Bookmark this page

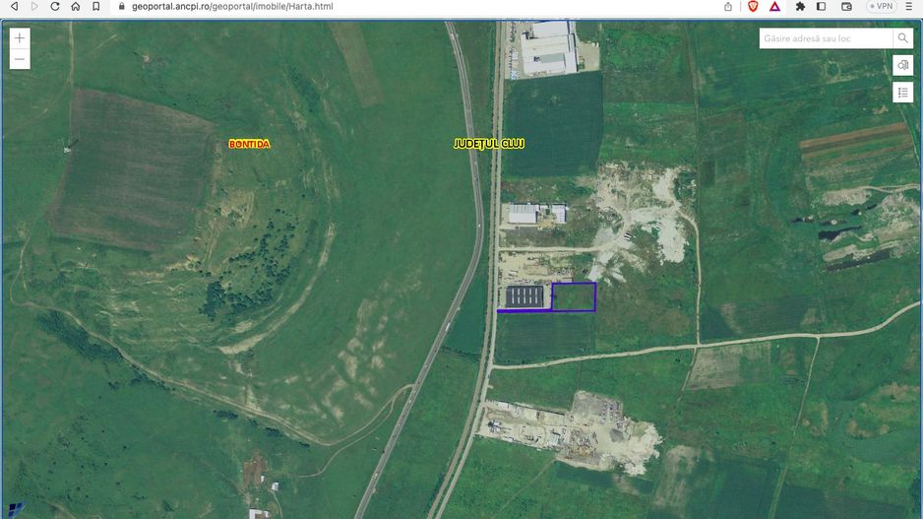[96, 7]
